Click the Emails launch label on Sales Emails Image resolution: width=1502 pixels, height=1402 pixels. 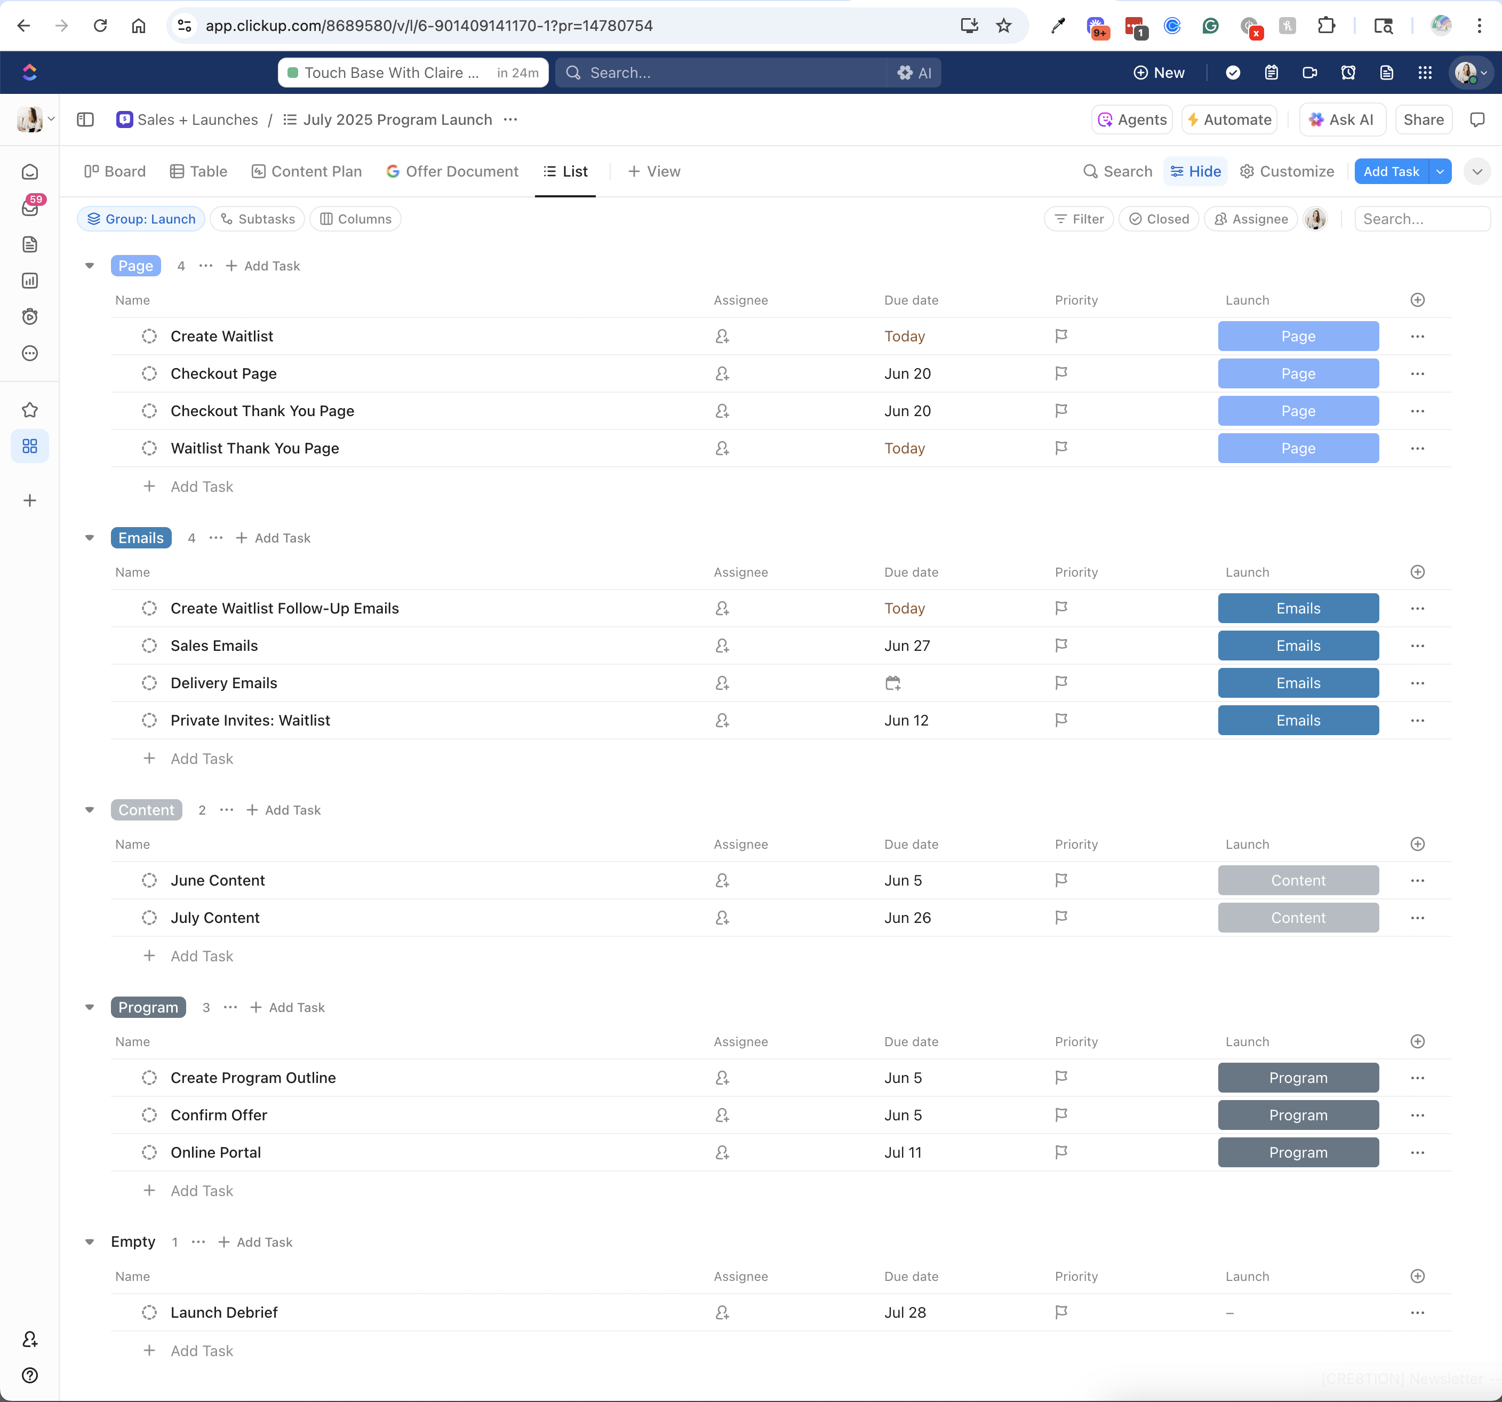click(x=1297, y=646)
